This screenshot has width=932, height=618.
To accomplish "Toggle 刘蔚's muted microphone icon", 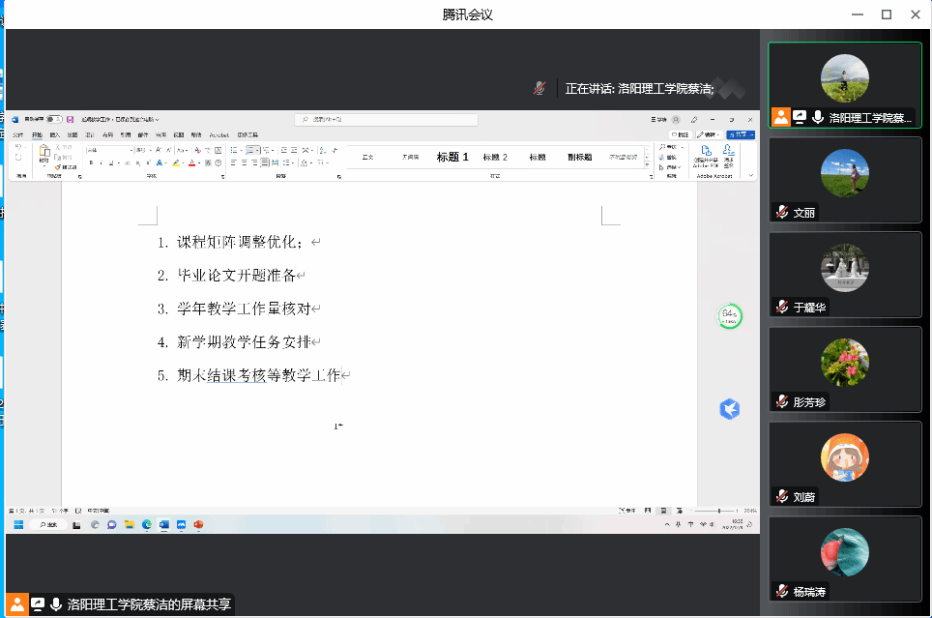I will pyautogui.click(x=782, y=497).
